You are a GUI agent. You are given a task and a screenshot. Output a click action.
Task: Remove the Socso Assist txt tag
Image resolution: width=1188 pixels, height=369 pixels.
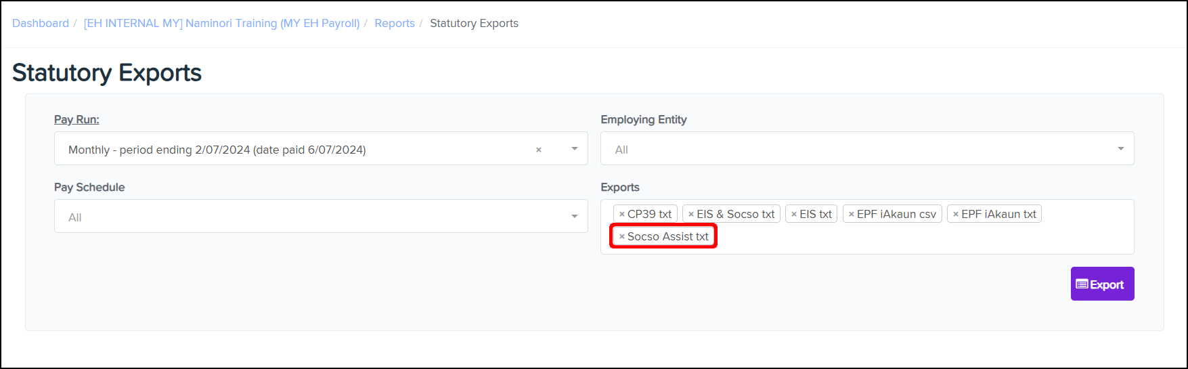tap(622, 237)
